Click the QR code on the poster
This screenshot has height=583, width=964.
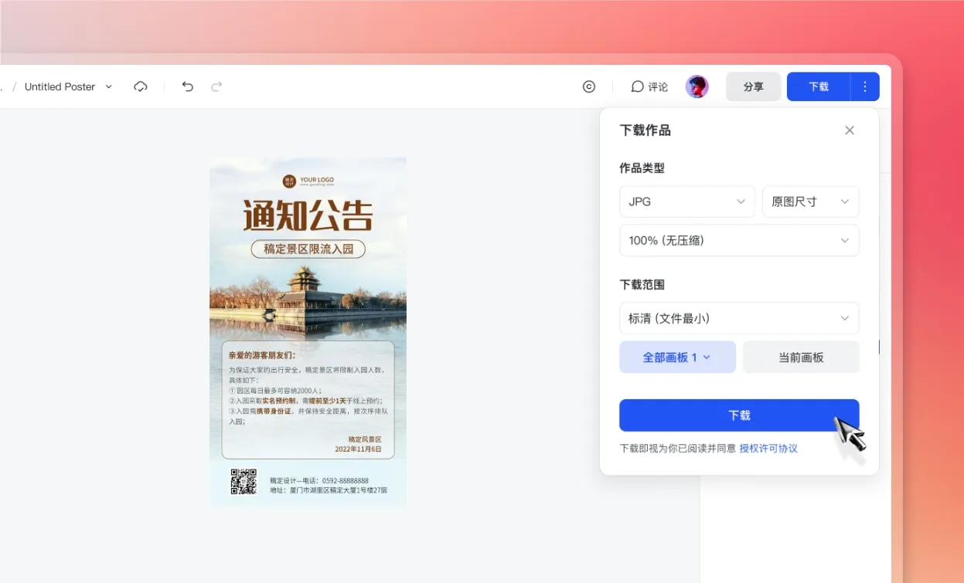tap(244, 481)
